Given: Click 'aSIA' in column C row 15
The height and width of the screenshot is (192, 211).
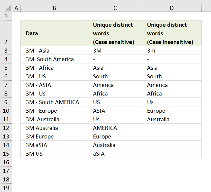Looking at the screenshot, I should (x=115, y=154).
